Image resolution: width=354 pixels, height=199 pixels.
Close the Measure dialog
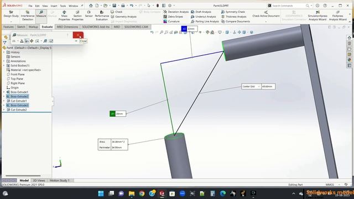(x=78, y=35)
